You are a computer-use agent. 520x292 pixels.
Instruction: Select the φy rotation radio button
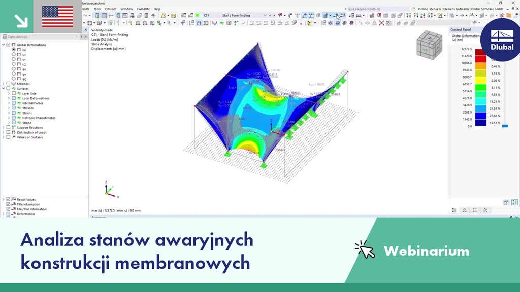(x=14, y=74)
